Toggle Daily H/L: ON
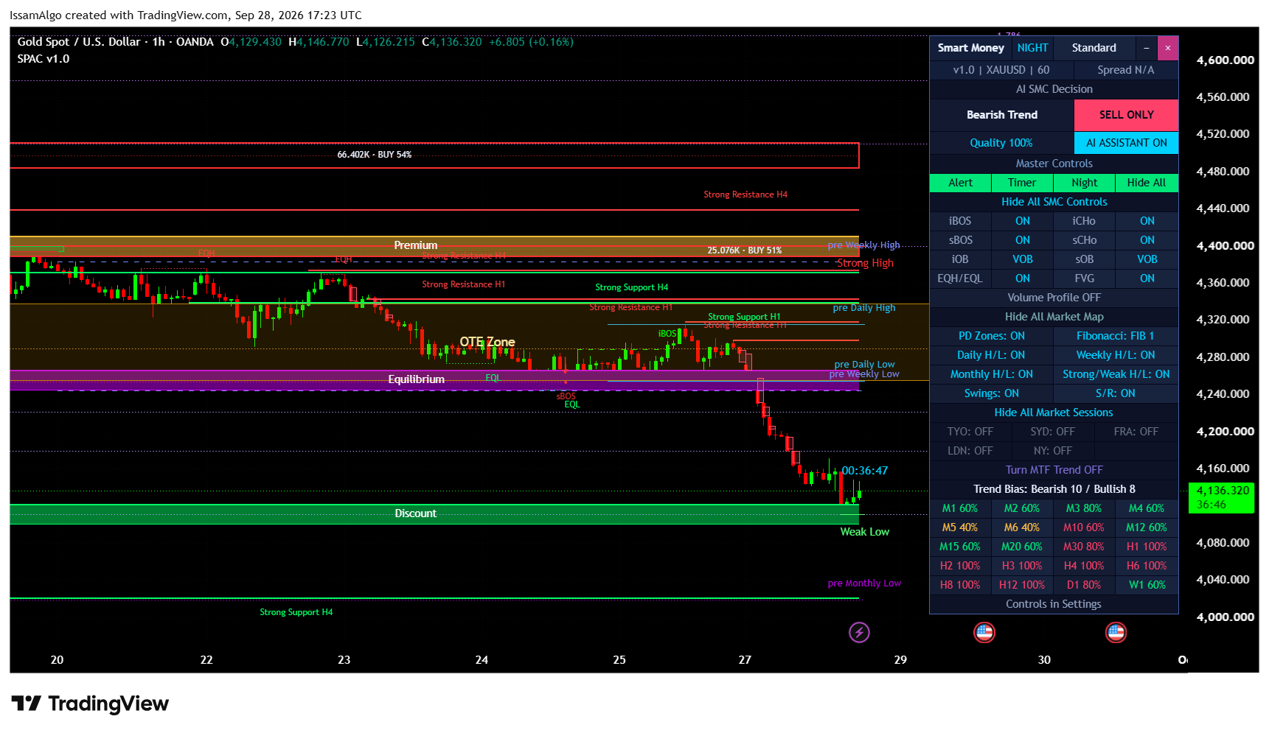This screenshot has height=733, width=1269. point(992,355)
